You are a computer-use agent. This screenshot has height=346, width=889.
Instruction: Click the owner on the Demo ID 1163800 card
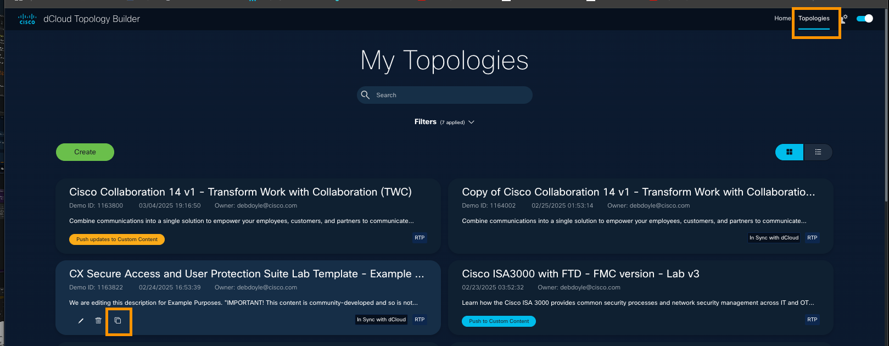tap(256, 205)
